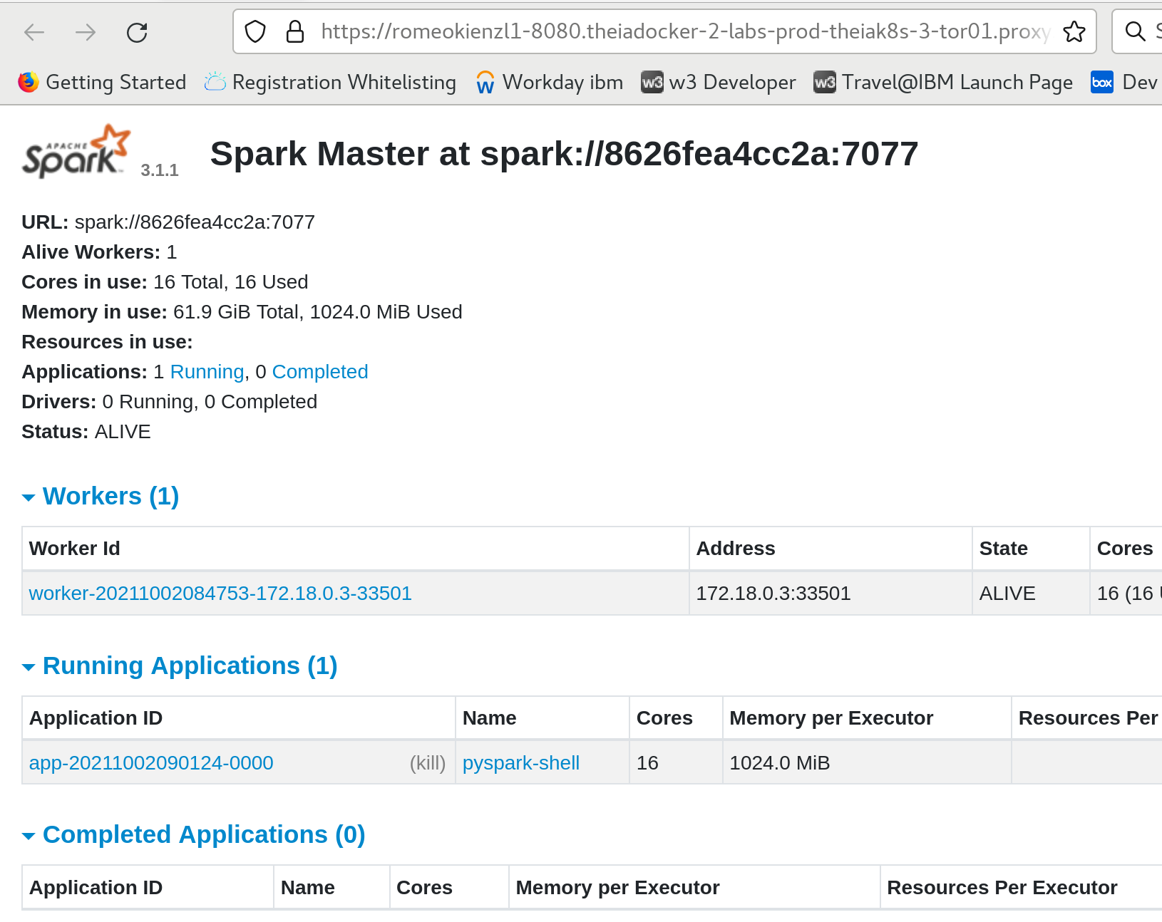Click the Running applications link
The width and height of the screenshot is (1162, 922).
(x=207, y=372)
